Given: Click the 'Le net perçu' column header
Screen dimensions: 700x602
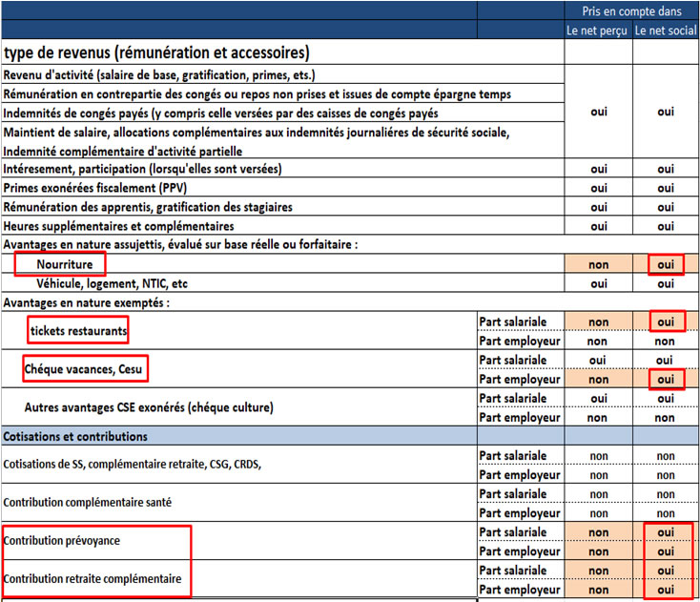Looking at the screenshot, I should click(x=598, y=31).
